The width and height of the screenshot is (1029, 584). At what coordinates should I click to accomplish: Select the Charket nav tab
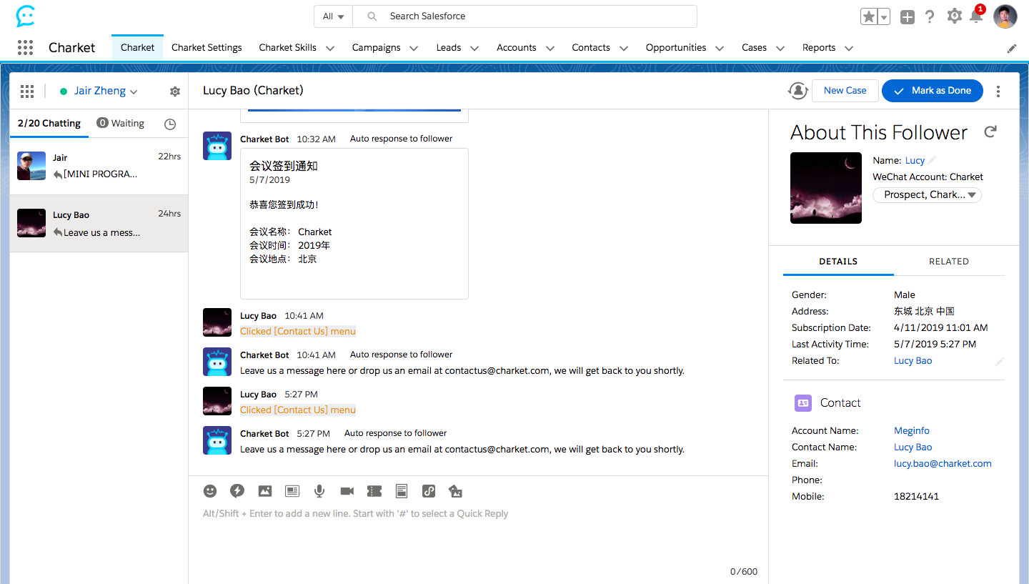point(137,48)
